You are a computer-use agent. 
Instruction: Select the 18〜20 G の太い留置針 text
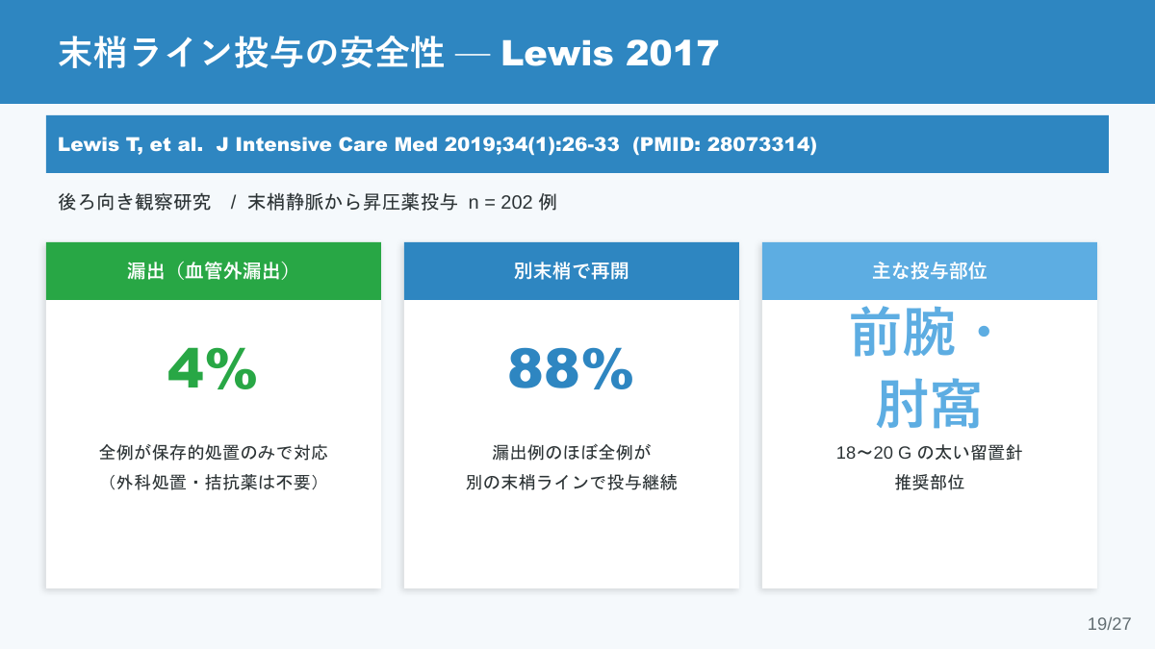pos(930,452)
